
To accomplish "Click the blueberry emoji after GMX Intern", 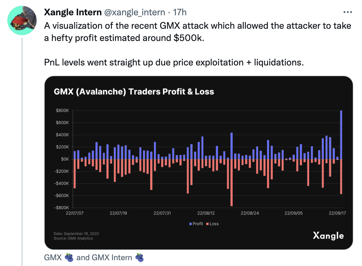I will click(139, 257).
